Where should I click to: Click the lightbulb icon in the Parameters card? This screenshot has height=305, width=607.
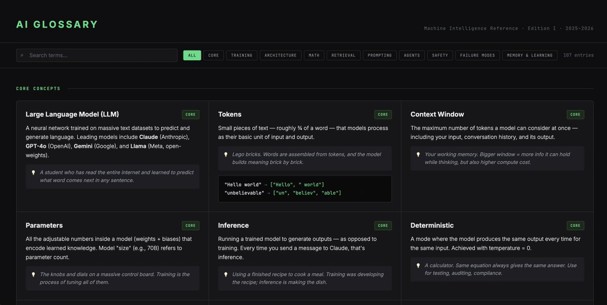(33, 275)
